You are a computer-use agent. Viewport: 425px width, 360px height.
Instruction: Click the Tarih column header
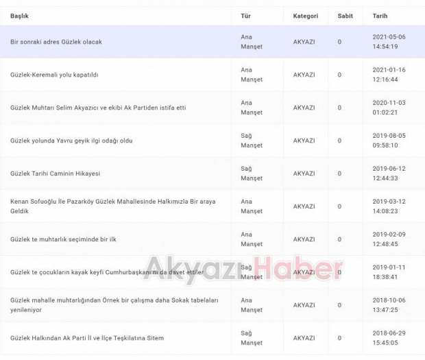tap(380, 16)
